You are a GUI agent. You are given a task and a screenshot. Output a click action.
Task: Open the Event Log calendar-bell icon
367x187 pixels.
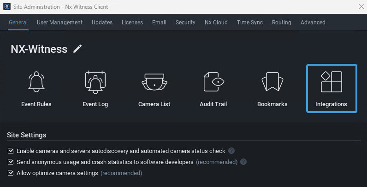click(95, 82)
